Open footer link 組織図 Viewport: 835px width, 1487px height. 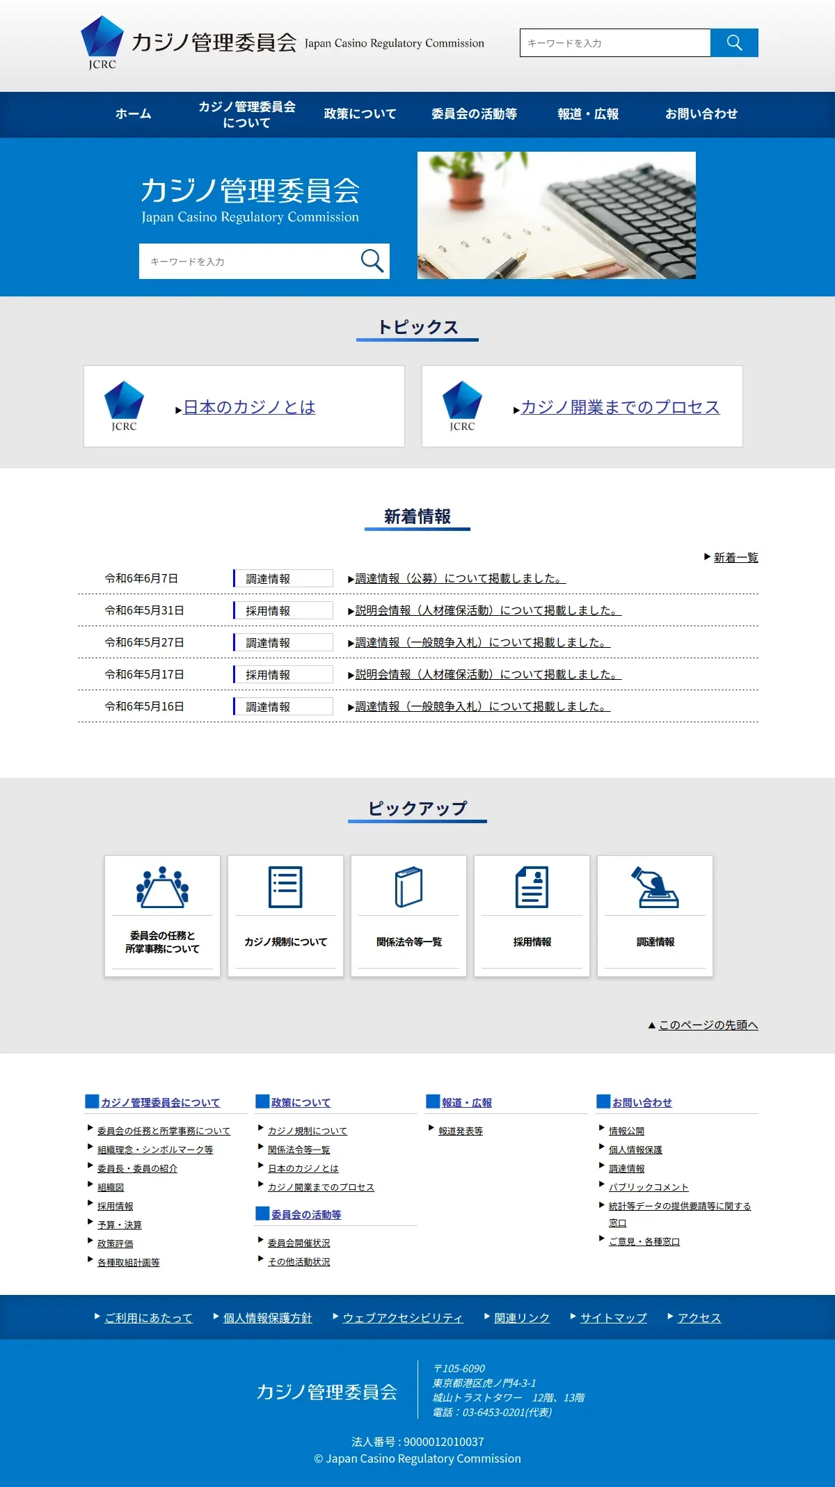pos(111,1187)
